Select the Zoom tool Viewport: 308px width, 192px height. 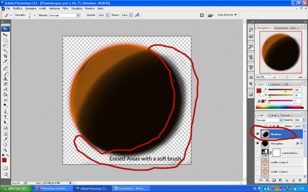coord(5,150)
